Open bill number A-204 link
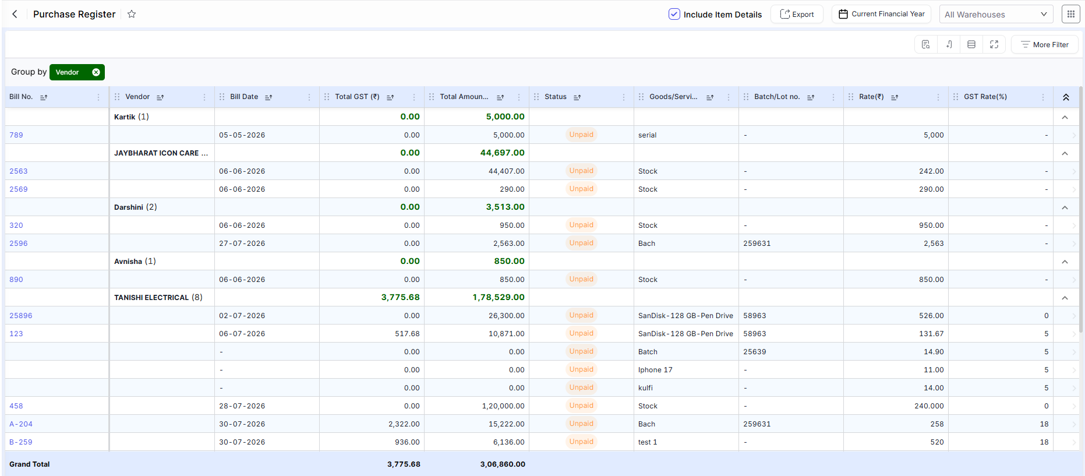 [21, 424]
